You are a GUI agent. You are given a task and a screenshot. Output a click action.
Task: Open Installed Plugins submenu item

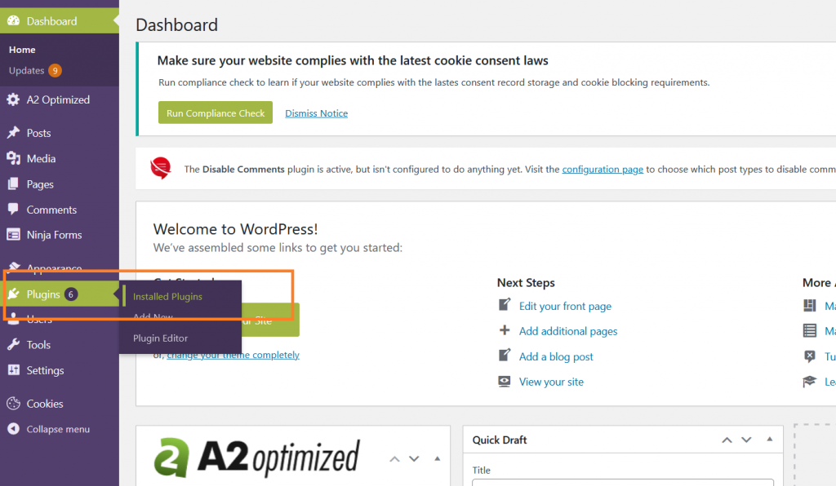point(167,297)
